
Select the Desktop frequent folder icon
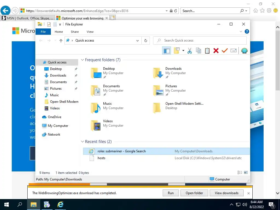pyautogui.click(x=96, y=73)
